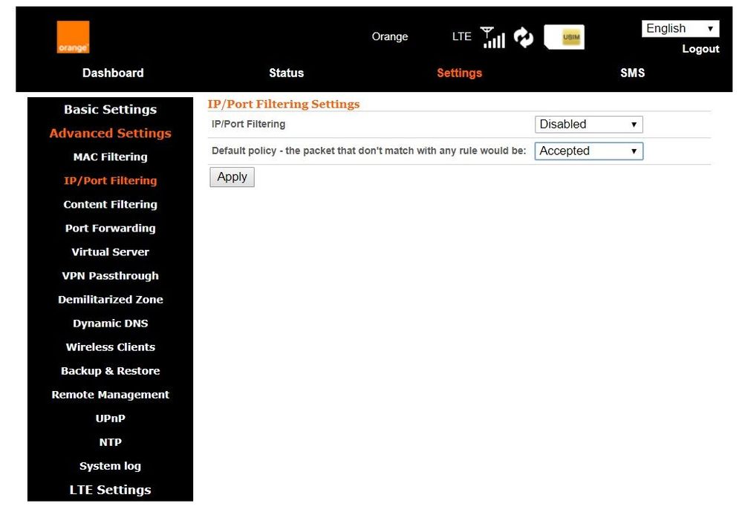Expand the IP/Port Filtering Disabled dropdown
This screenshot has height=512, width=742.
tap(588, 125)
